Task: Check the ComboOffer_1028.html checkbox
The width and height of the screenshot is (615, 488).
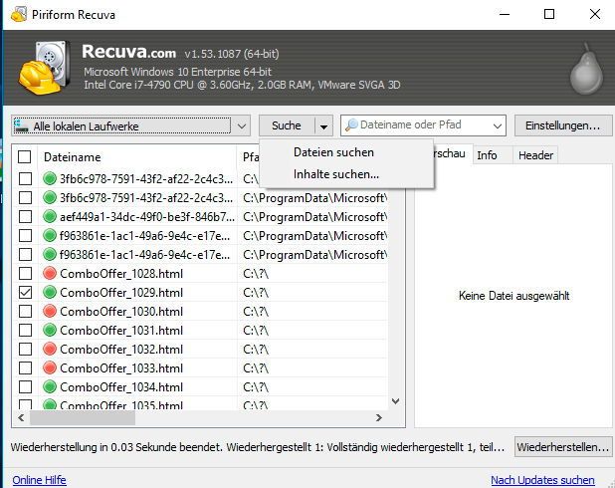Action: tap(26, 273)
